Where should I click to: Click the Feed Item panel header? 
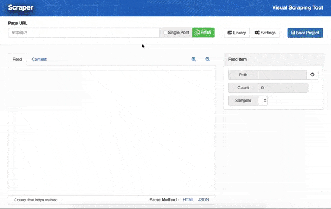click(273, 60)
